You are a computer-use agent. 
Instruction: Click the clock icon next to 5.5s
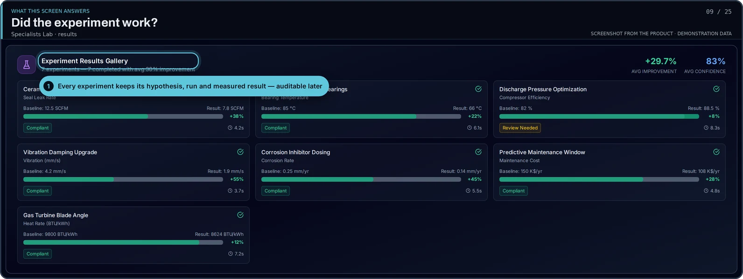pos(468,190)
